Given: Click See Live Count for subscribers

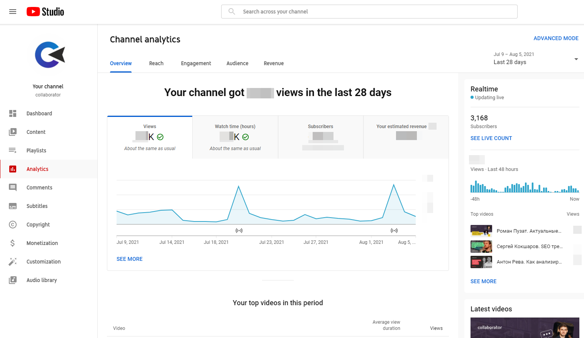Looking at the screenshot, I should (x=491, y=138).
